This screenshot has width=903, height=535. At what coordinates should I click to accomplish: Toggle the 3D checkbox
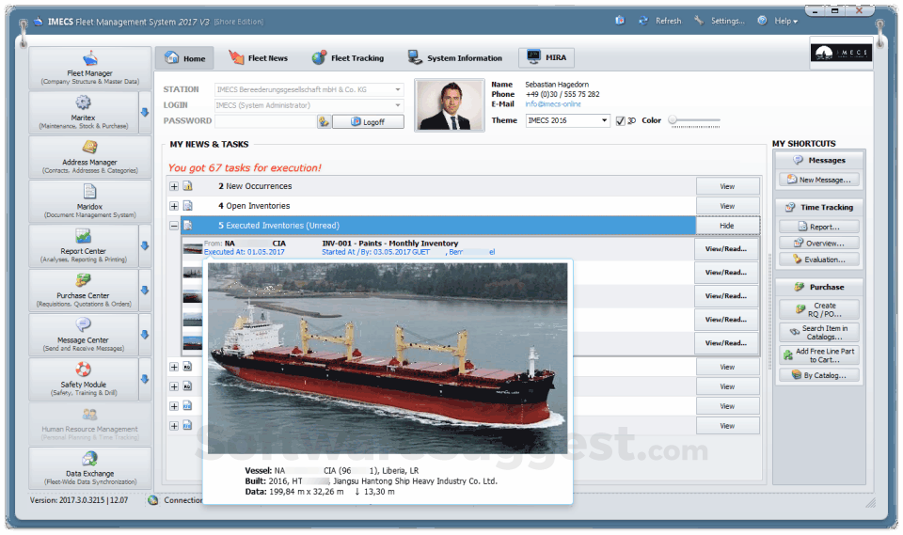[620, 121]
